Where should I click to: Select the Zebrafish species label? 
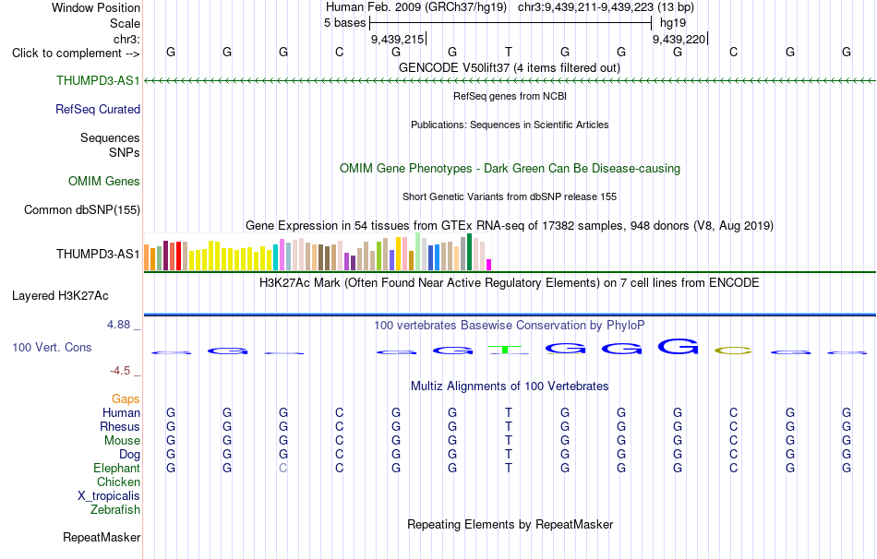click(115, 509)
